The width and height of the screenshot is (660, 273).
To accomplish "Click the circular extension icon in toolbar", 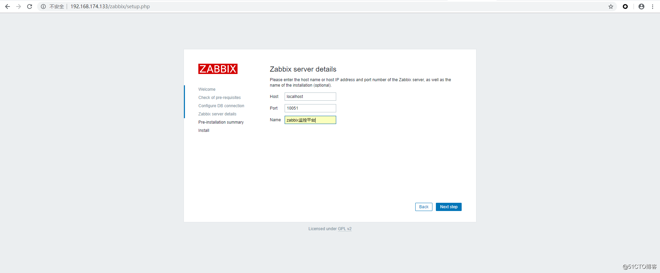I will click(x=625, y=7).
